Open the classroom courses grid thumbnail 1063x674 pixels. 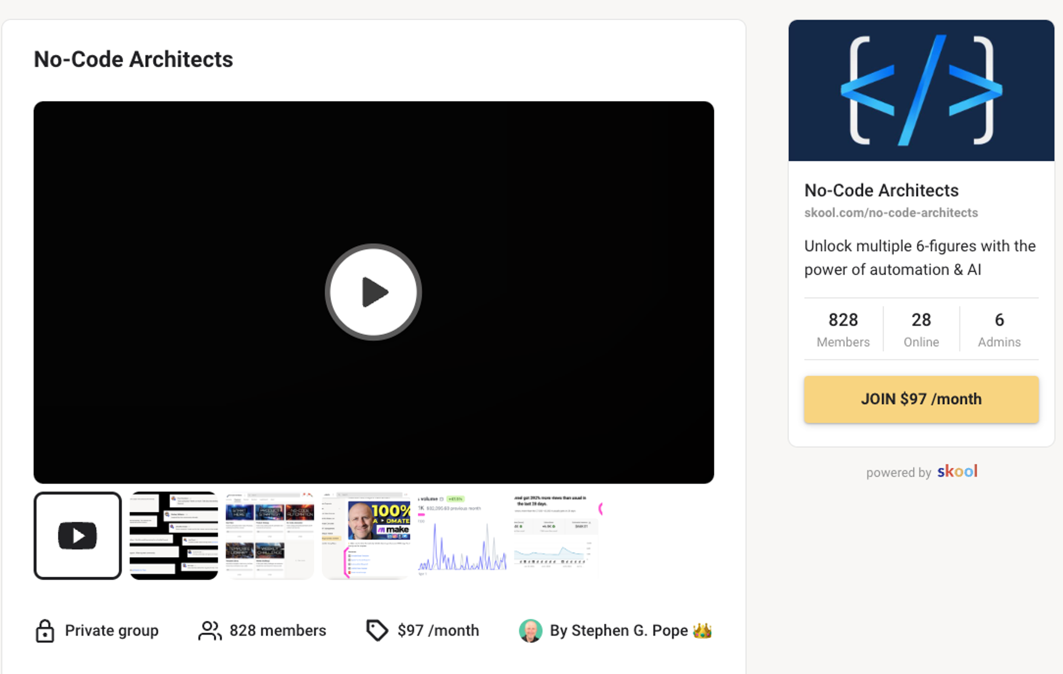(269, 535)
